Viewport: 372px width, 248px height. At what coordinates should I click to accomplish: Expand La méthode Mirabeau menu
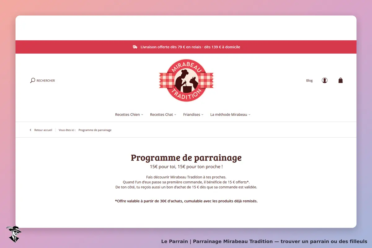pyautogui.click(x=230, y=115)
